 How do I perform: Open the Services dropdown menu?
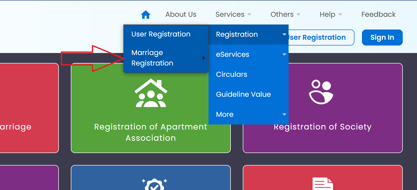(x=233, y=14)
